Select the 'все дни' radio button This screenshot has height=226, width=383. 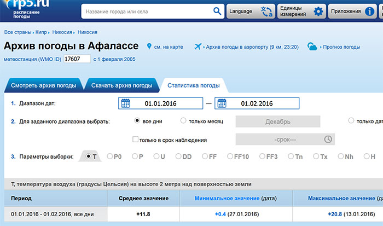point(137,121)
